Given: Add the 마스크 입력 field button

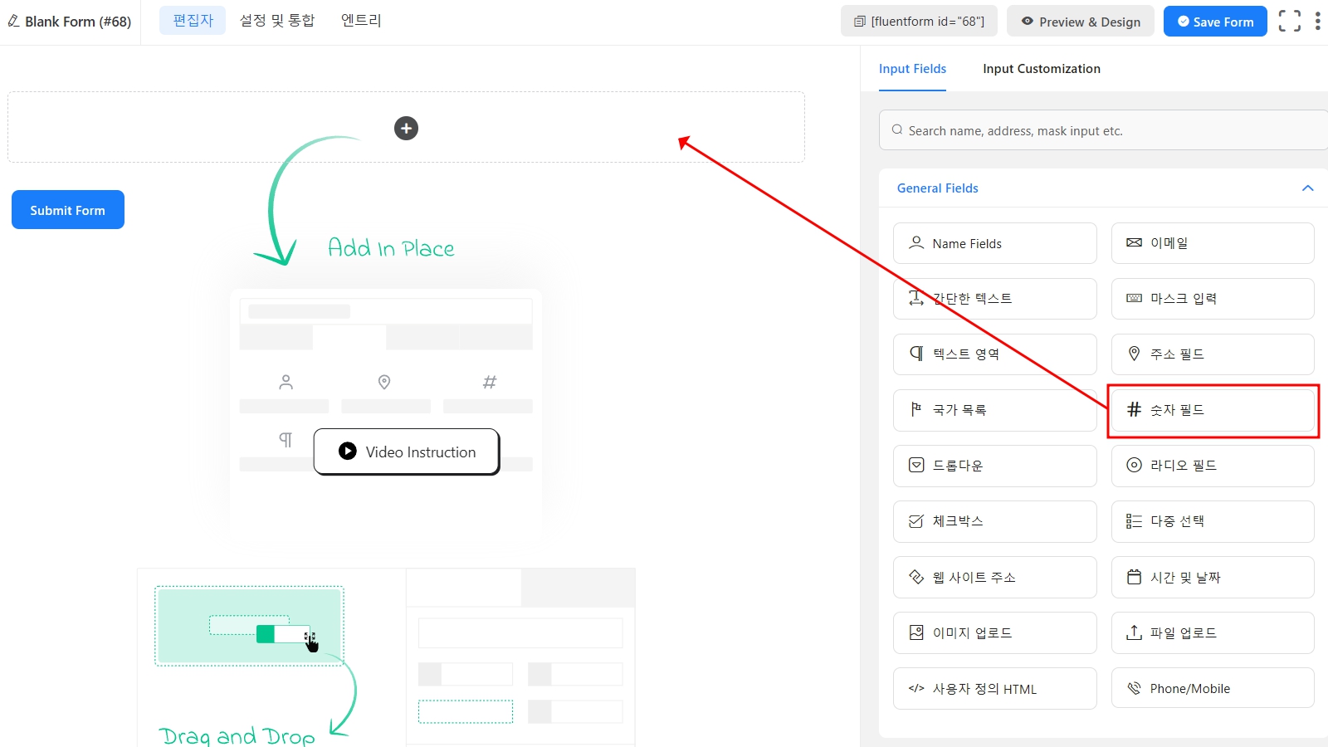Looking at the screenshot, I should click(x=1213, y=299).
